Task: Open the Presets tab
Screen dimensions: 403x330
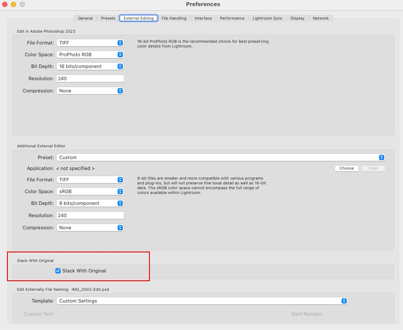Action: point(108,18)
